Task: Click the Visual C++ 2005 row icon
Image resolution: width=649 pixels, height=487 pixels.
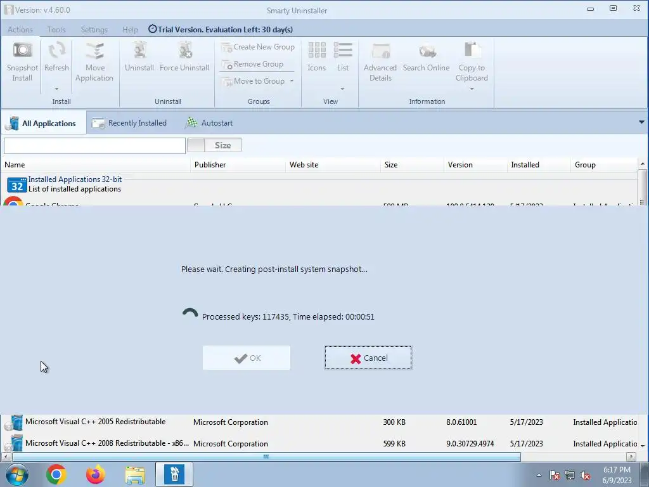Action: (13, 423)
